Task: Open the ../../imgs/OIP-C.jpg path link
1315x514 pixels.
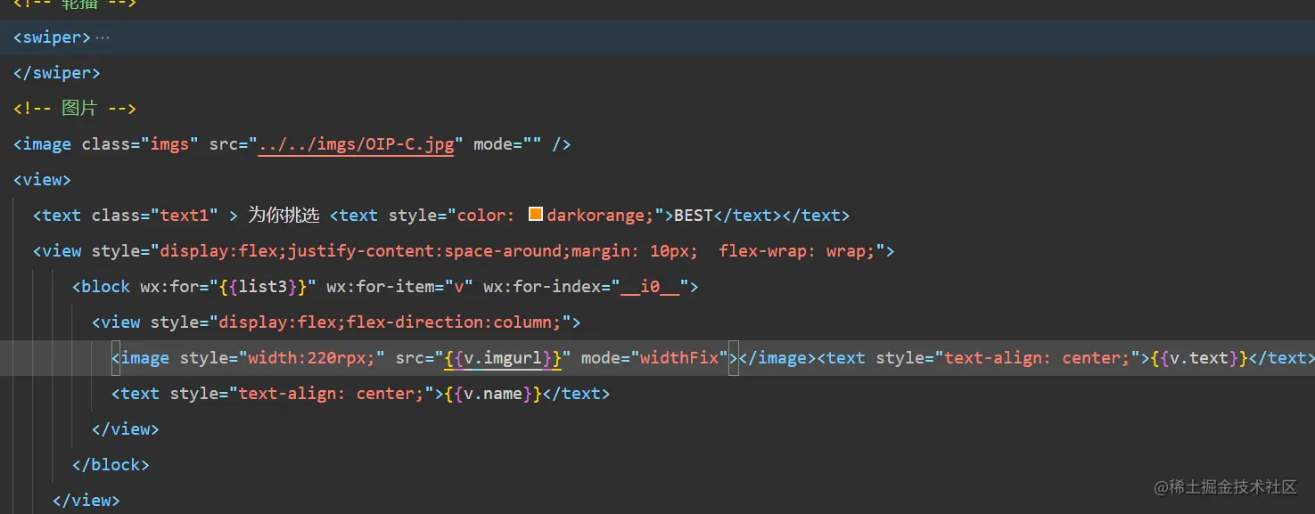Action: pyautogui.click(x=357, y=144)
